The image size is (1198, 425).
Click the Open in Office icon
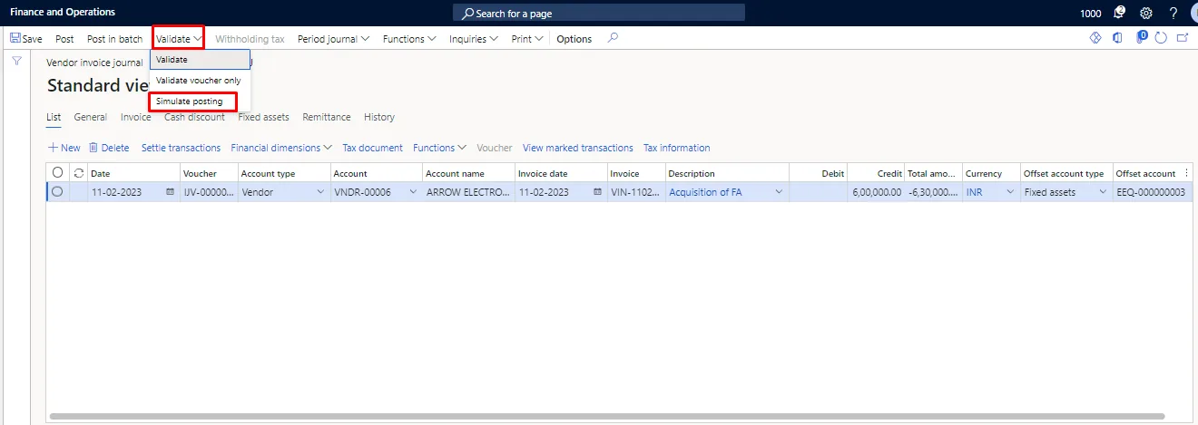1117,38
